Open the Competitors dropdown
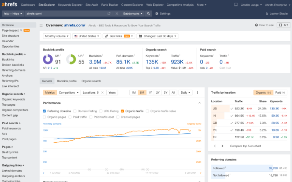Screen dimensions: 292x182 [68, 93]
